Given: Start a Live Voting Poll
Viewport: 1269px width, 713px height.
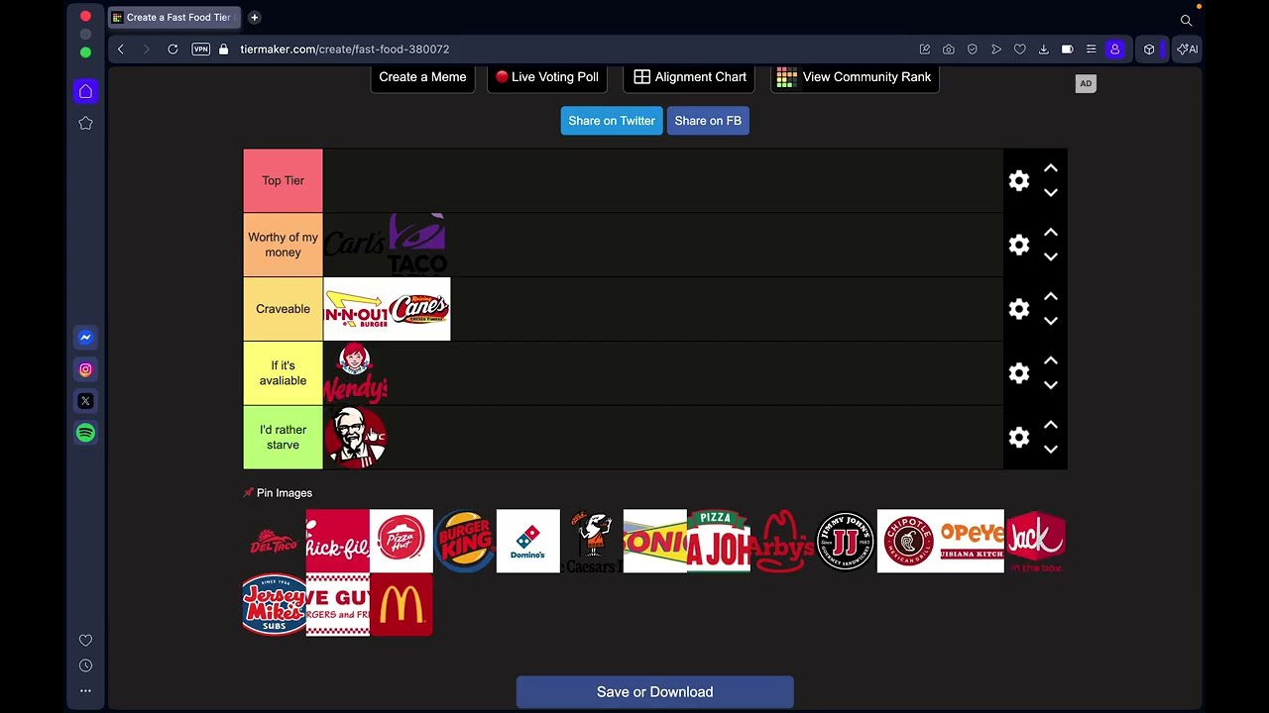Looking at the screenshot, I should coord(547,77).
